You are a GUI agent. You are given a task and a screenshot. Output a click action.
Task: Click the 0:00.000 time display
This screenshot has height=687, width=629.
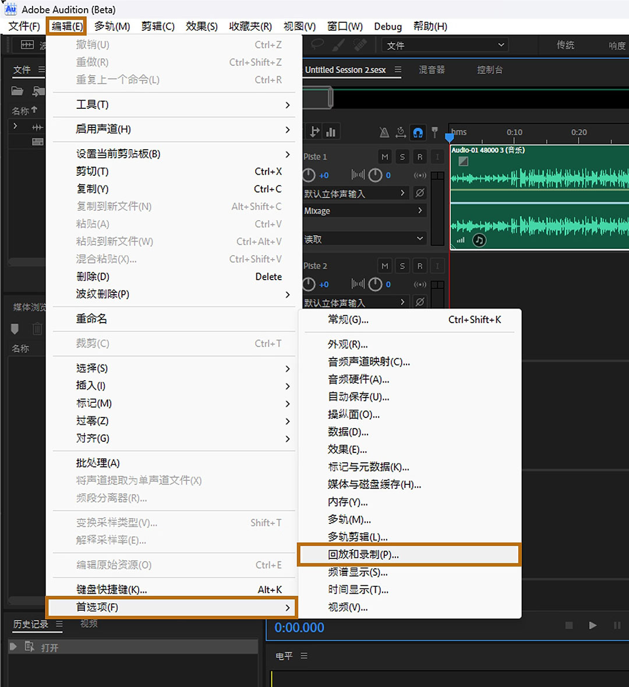pyautogui.click(x=299, y=628)
